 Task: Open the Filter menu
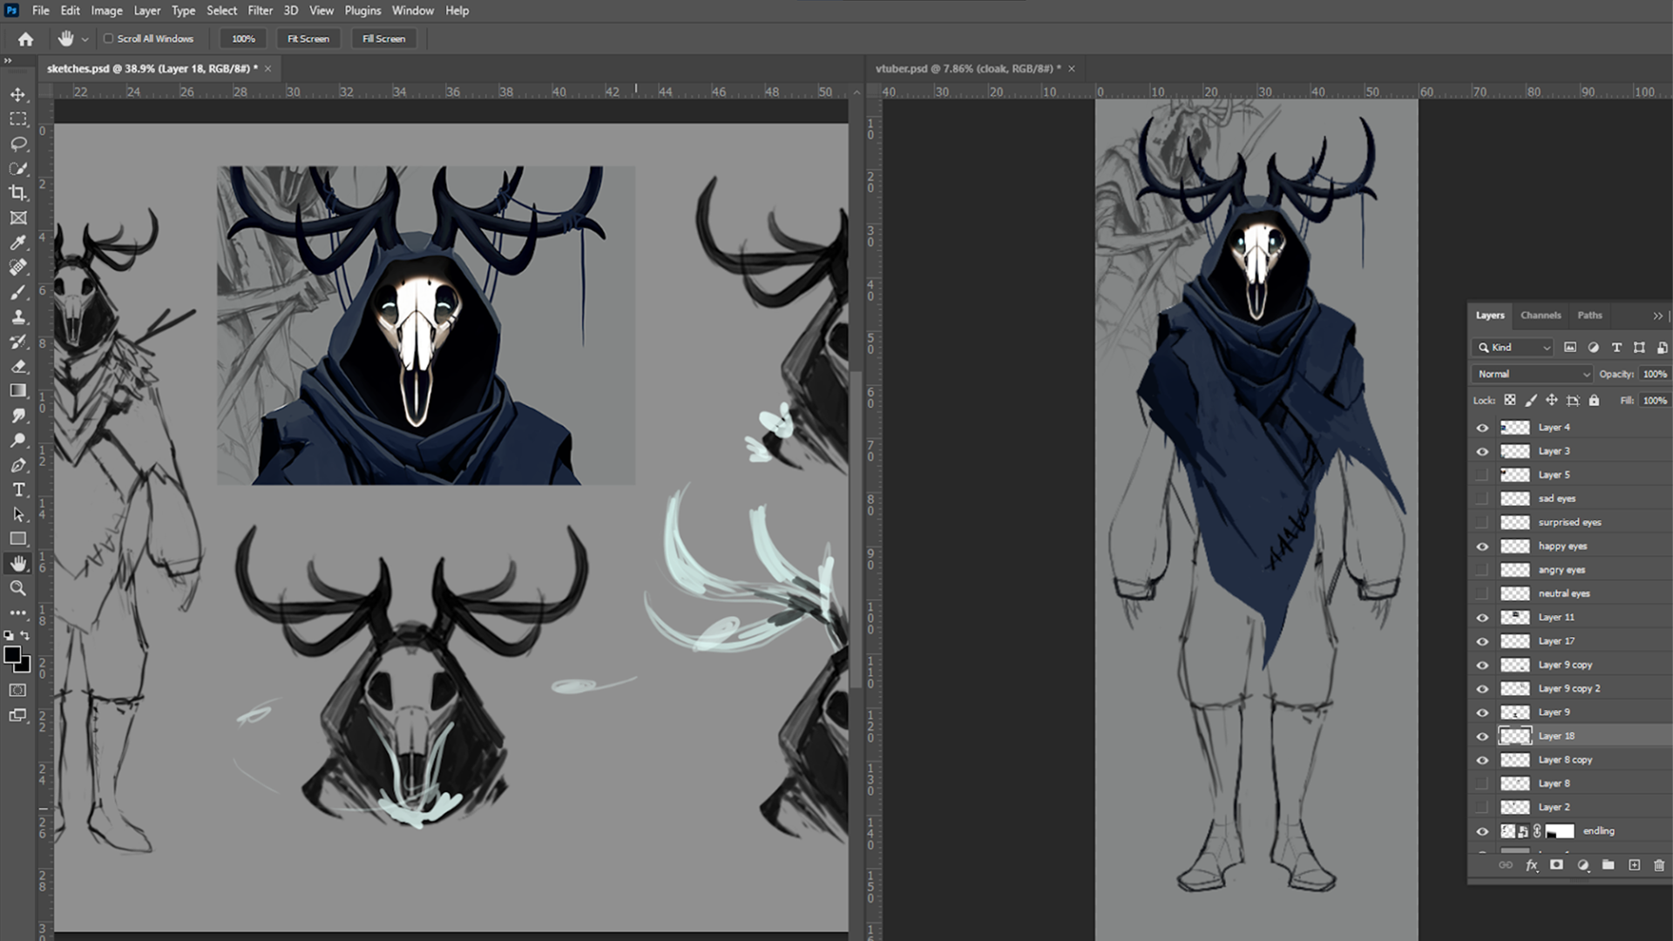pyautogui.click(x=260, y=10)
